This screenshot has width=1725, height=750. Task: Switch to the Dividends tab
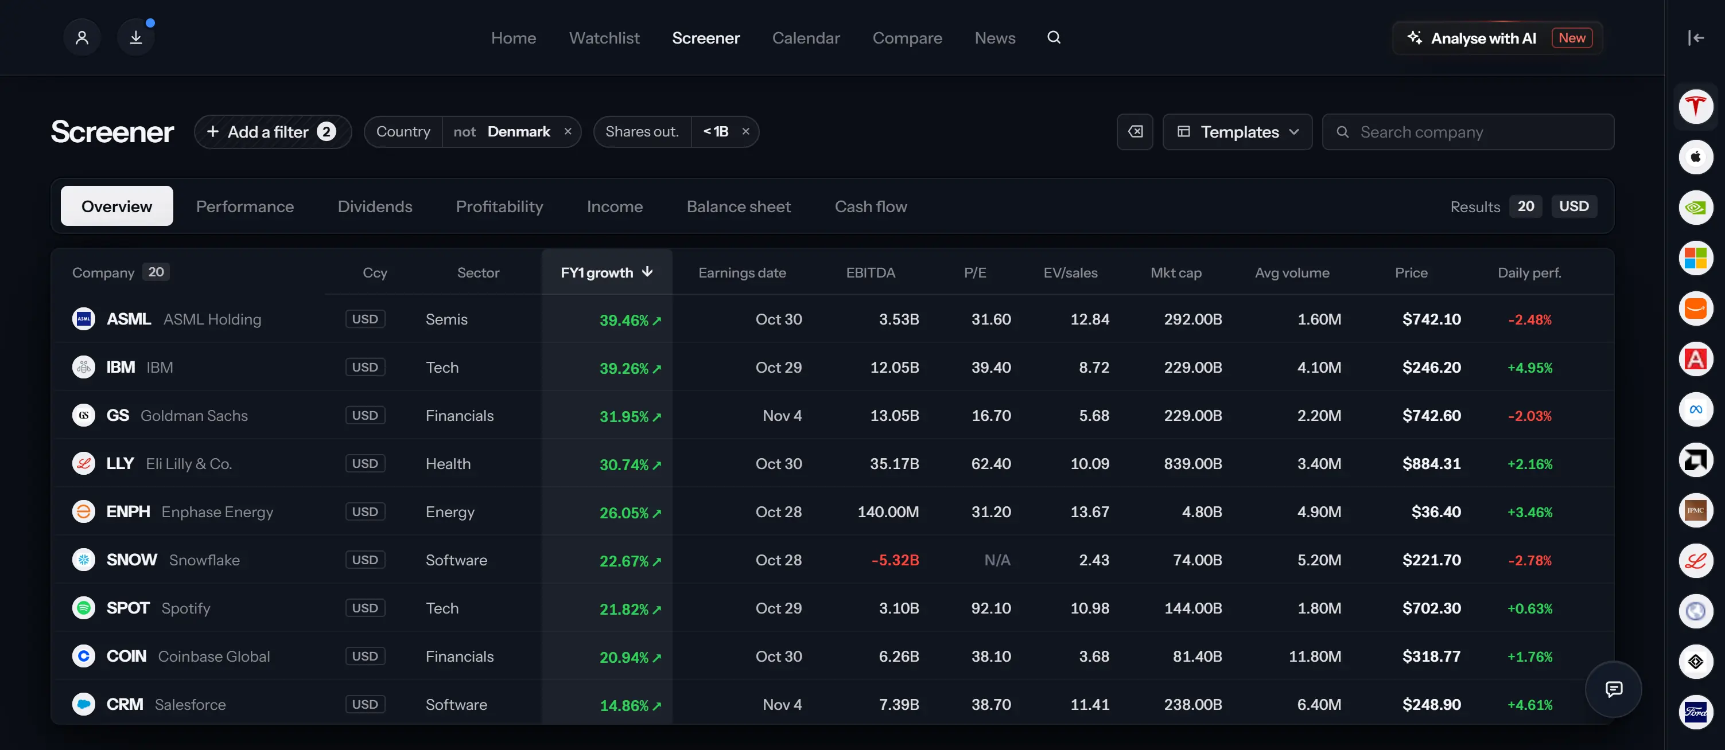pos(374,206)
